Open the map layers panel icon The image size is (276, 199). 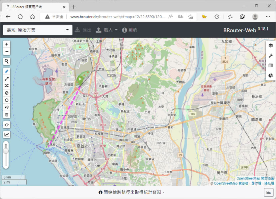pos(271,46)
